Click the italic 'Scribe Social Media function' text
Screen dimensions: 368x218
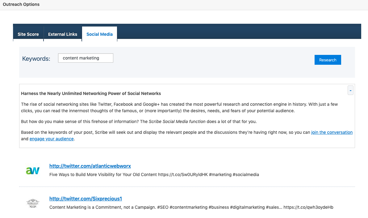tap(177, 121)
